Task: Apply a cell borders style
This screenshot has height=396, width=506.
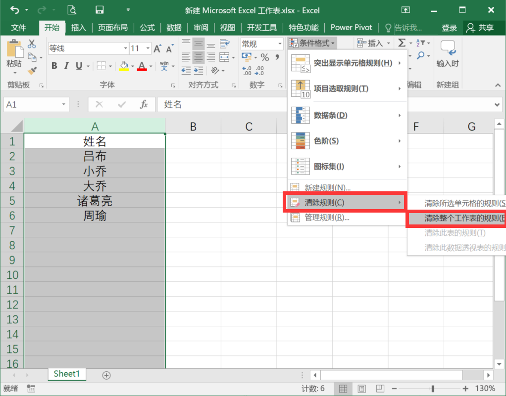Action: point(101,66)
